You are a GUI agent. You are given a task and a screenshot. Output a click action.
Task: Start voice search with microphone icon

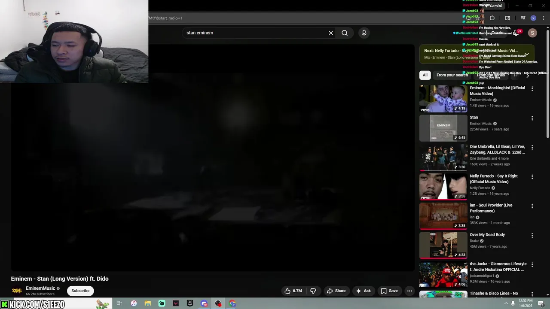364,33
